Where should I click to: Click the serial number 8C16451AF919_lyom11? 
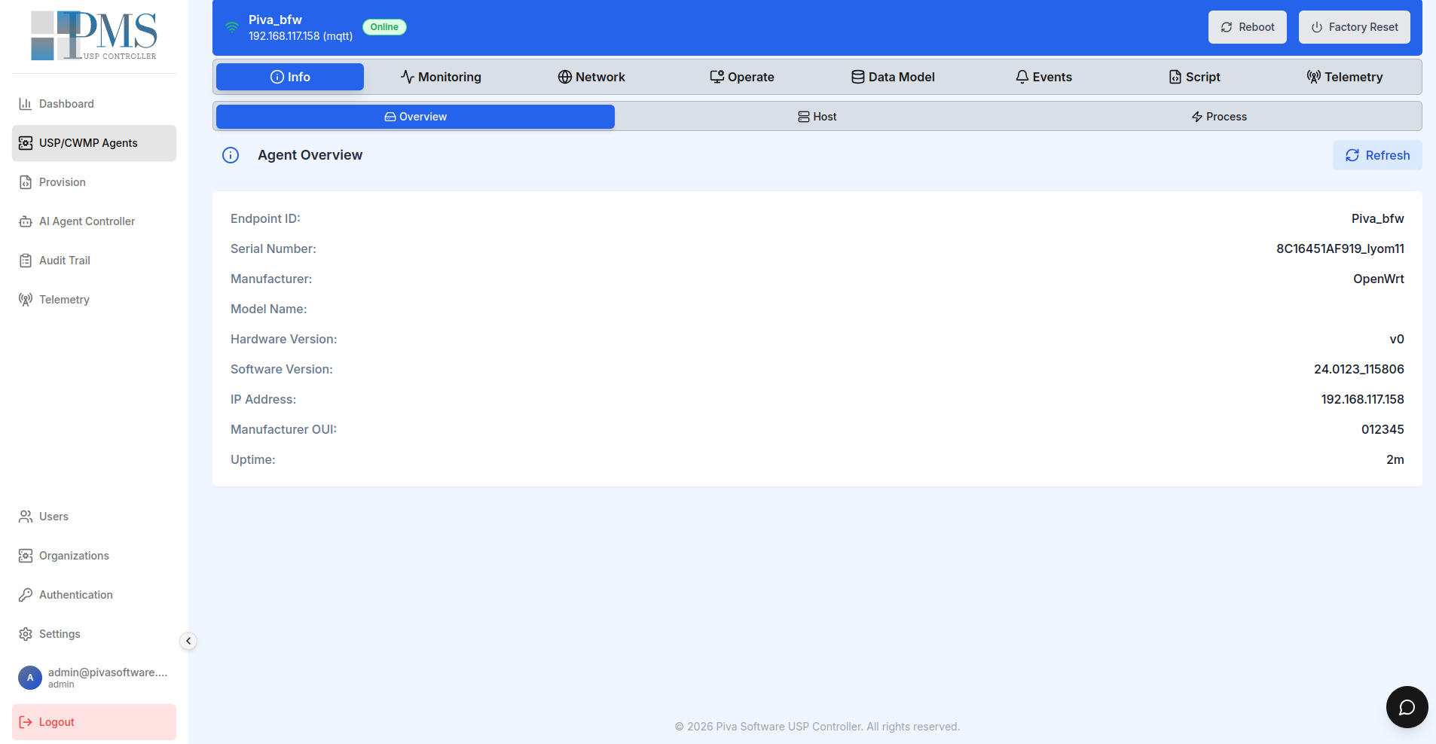click(1340, 249)
